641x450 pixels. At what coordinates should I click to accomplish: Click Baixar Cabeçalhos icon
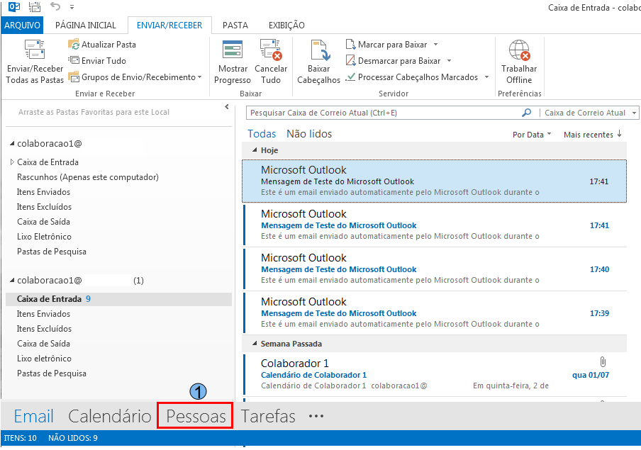pos(319,50)
